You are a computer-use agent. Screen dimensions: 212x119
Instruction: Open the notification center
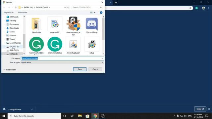coord(207,116)
